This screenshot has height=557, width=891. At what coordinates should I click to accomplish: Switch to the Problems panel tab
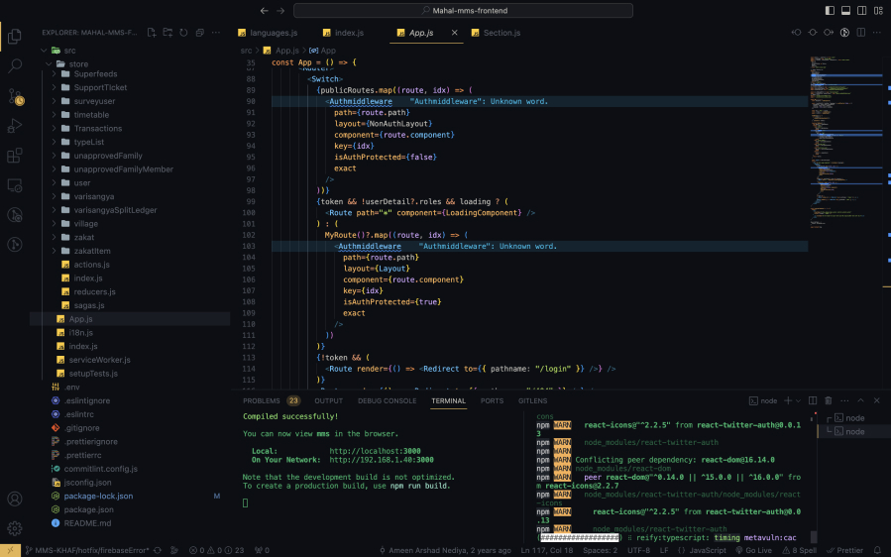[262, 400]
